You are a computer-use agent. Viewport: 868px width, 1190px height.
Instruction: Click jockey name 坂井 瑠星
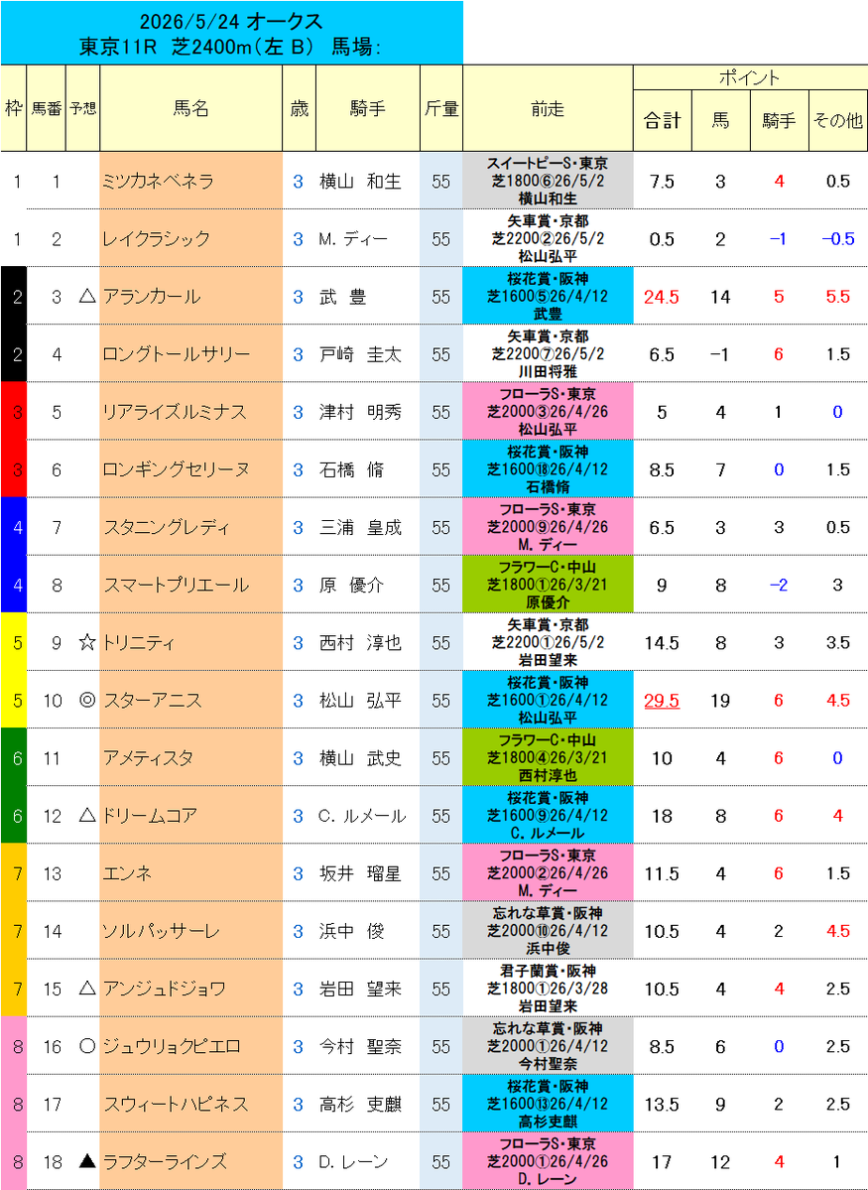pyautogui.click(x=361, y=873)
